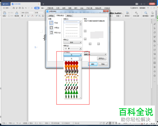
Task: Switch to the Borders tab in dialog
Action: click(x=51, y=16)
